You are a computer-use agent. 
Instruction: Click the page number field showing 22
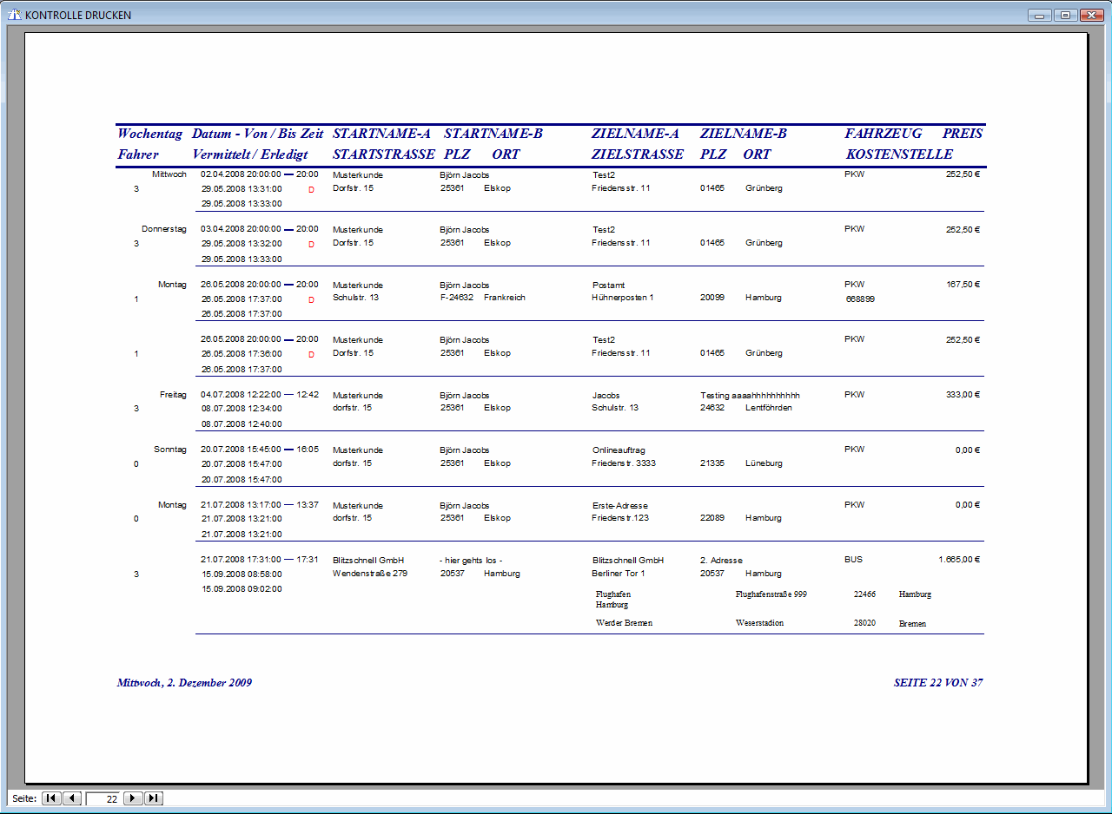(x=104, y=798)
